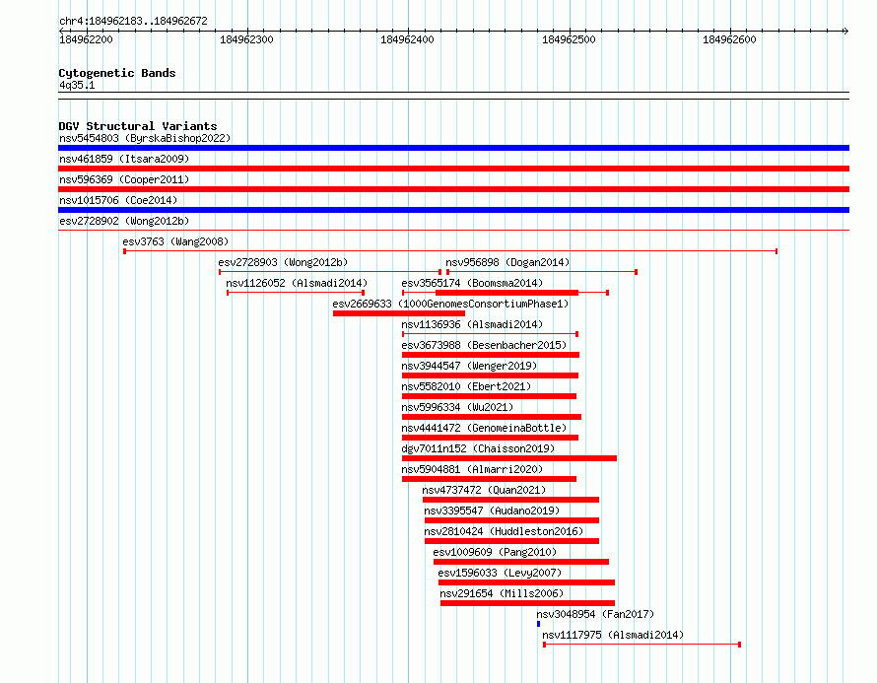Screen dimensions: 877x683
Task: Open the nsv1015706 (Coe2014) label
Action: [x=118, y=200]
